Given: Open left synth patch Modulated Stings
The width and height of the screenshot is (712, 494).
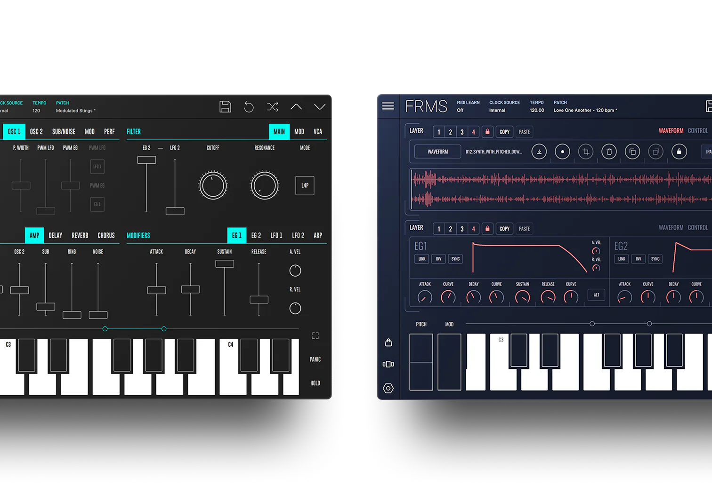Looking at the screenshot, I should click(x=76, y=111).
